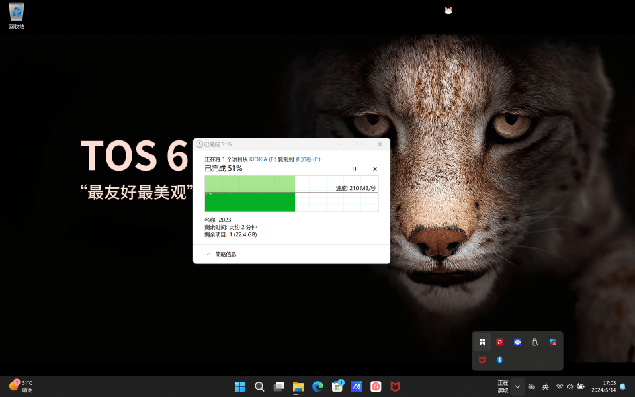
Task: Pause the file copy operation
Action: [x=354, y=169]
